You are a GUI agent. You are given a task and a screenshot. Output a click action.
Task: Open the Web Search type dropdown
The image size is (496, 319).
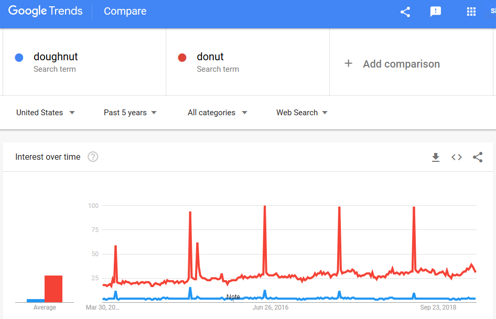tap(302, 113)
